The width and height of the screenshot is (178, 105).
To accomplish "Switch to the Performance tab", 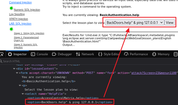I will pyautogui.click(x=136, y=54).
